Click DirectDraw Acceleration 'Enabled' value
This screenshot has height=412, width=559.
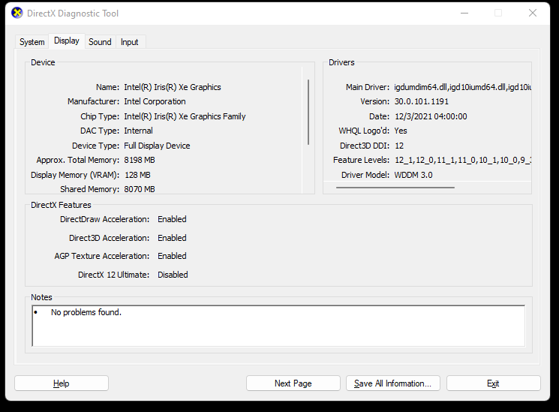click(172, 219)
